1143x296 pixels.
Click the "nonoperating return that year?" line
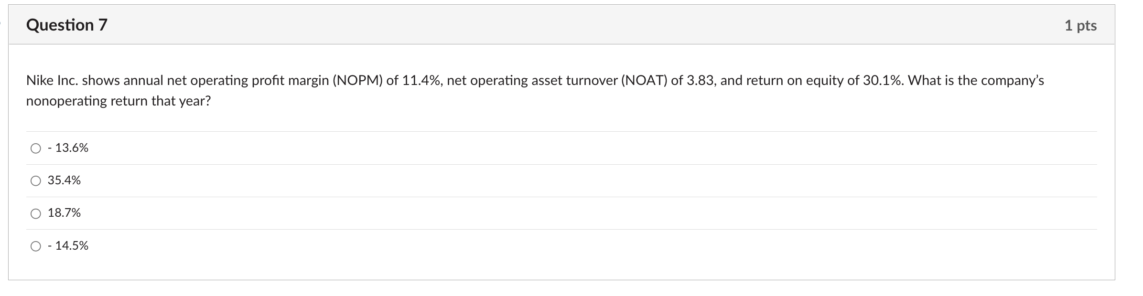pyautogui.click(x=119, y=101)
